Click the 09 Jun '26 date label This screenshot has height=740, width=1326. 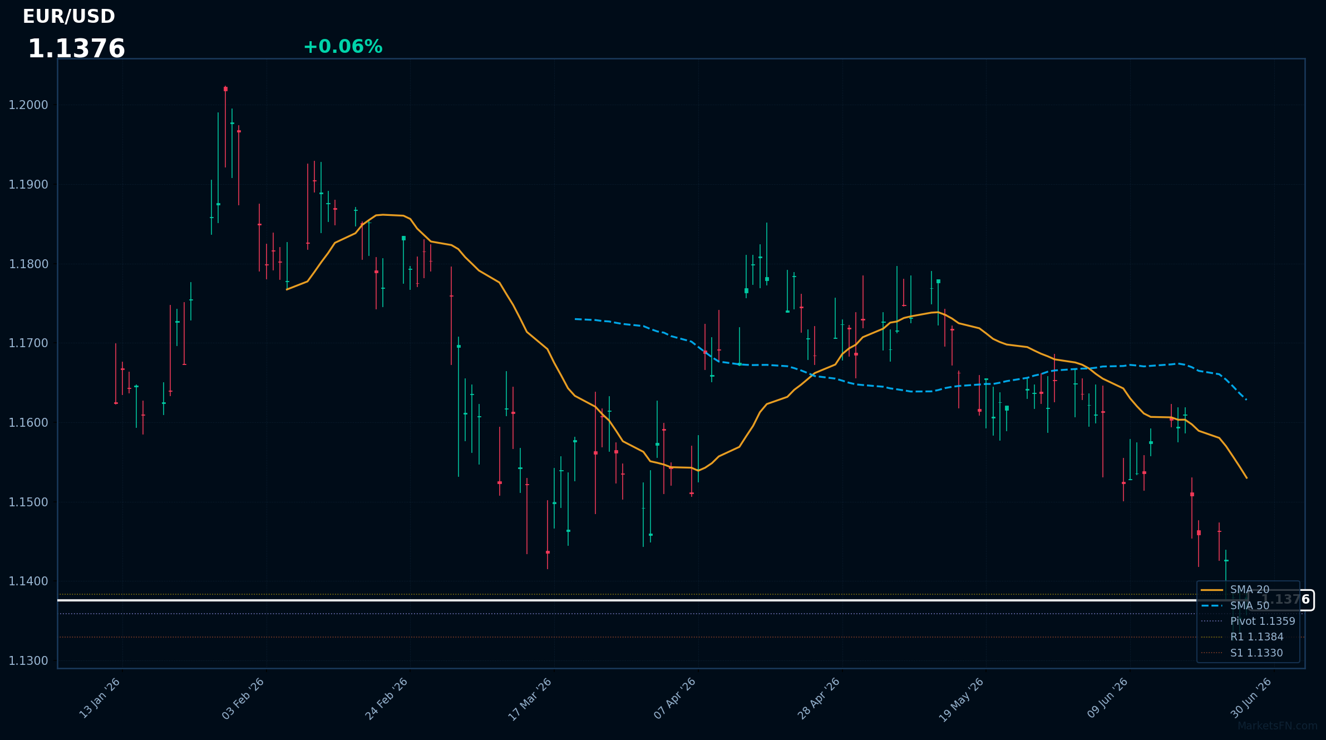point(1107,699)
